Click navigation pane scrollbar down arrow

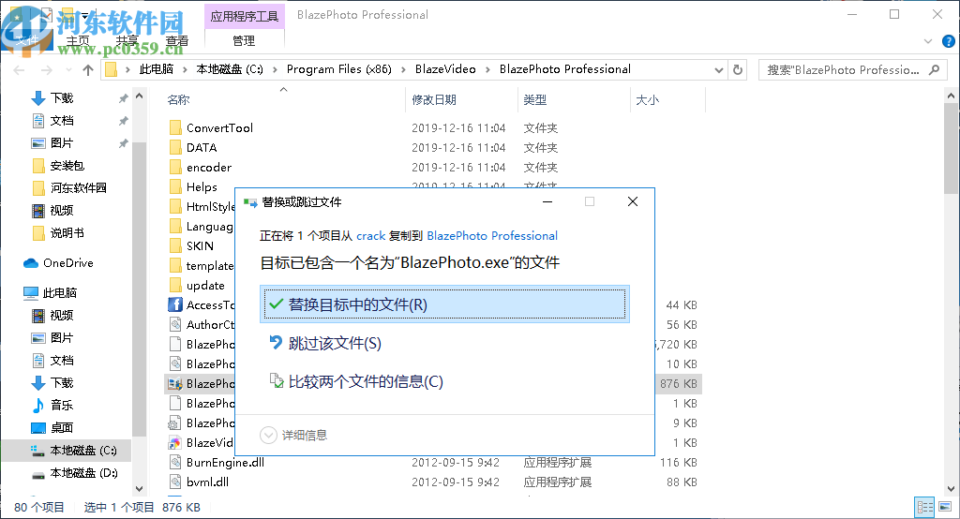[x=139, y=488]
